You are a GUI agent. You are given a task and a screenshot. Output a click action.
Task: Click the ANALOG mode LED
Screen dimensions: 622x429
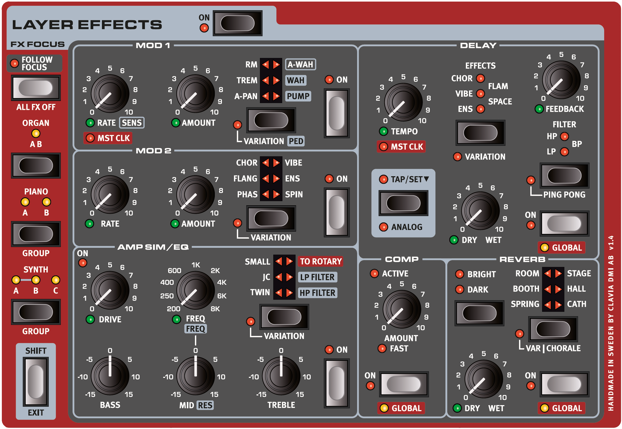(x=383, y=227)
